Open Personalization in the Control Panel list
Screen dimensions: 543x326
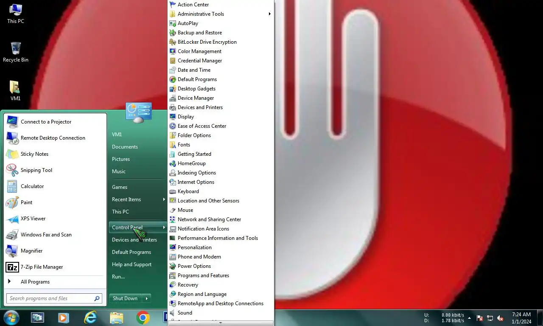coord(221,247)
